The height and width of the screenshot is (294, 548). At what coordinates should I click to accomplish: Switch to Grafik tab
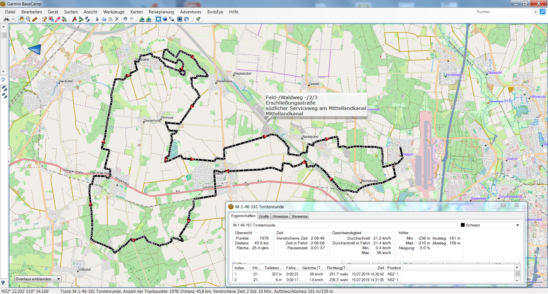point(264,216)
